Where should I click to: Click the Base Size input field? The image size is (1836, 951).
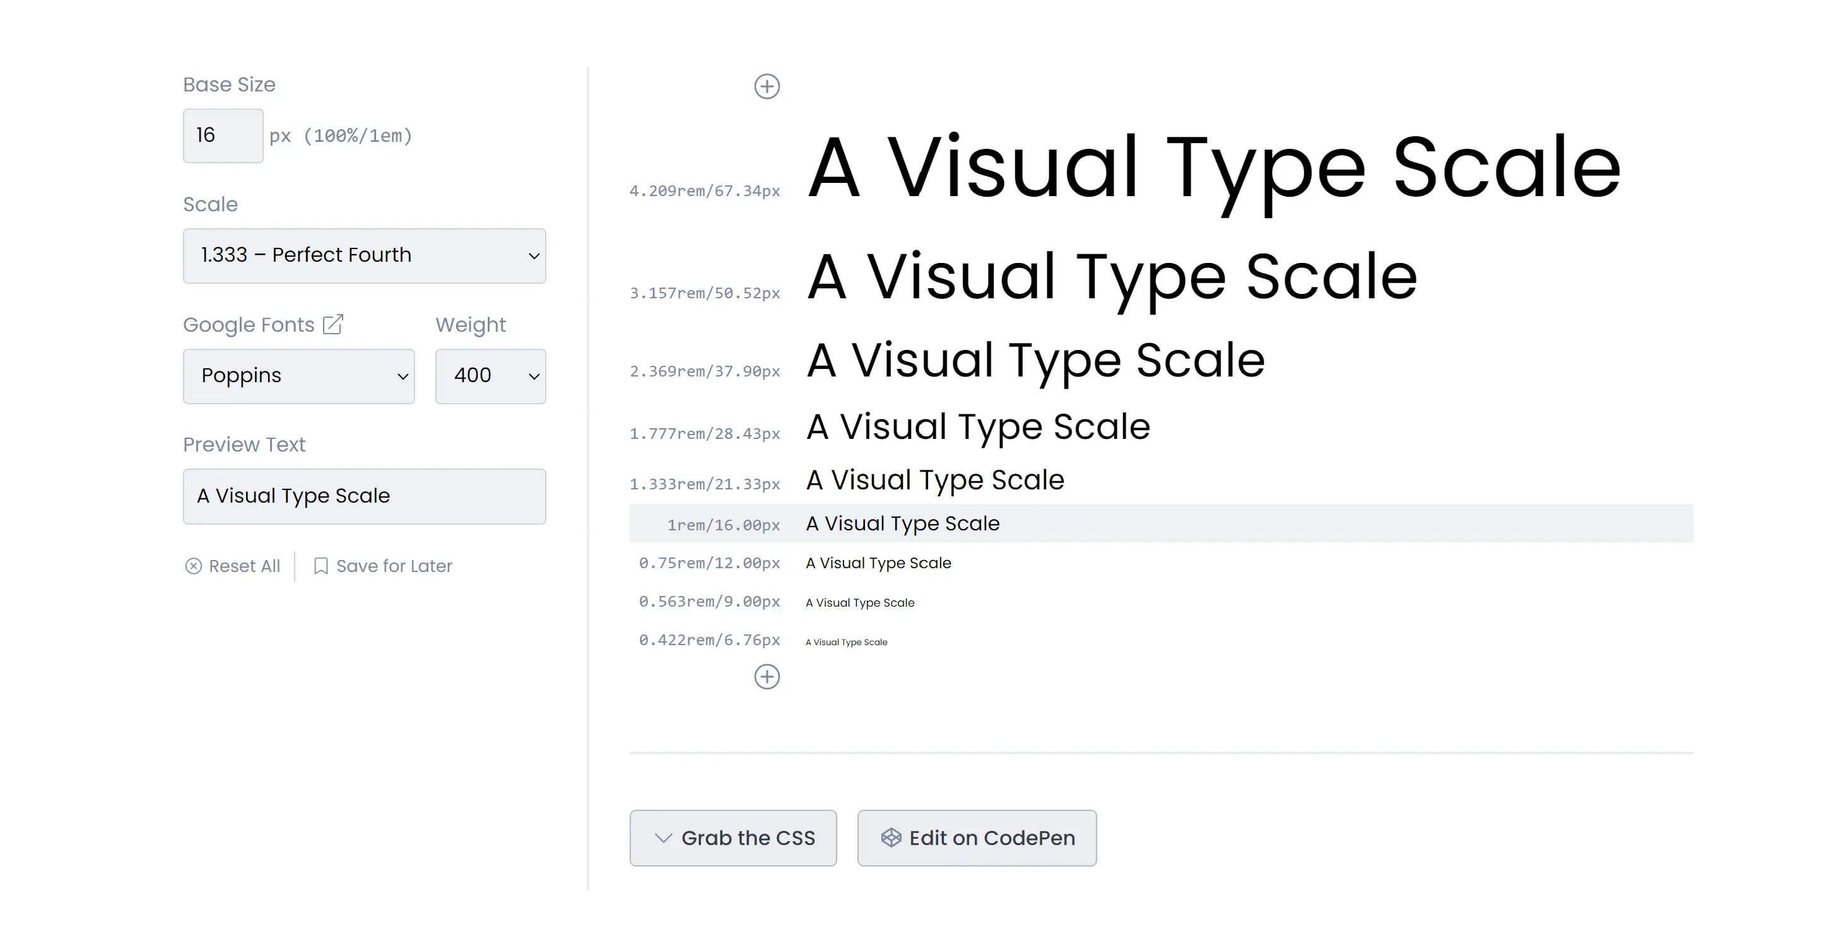pyautogui.click(x=222, y=136)
